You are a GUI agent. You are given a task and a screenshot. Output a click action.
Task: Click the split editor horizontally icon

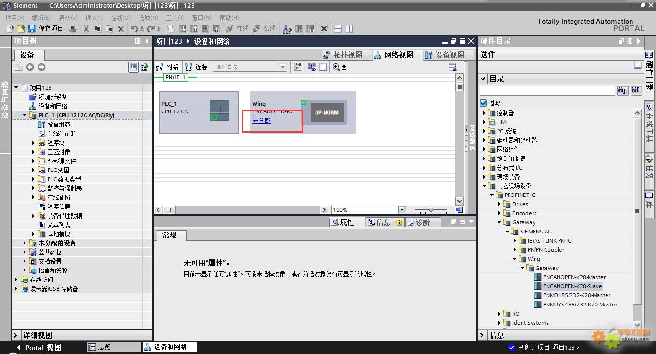pos(338,29)
